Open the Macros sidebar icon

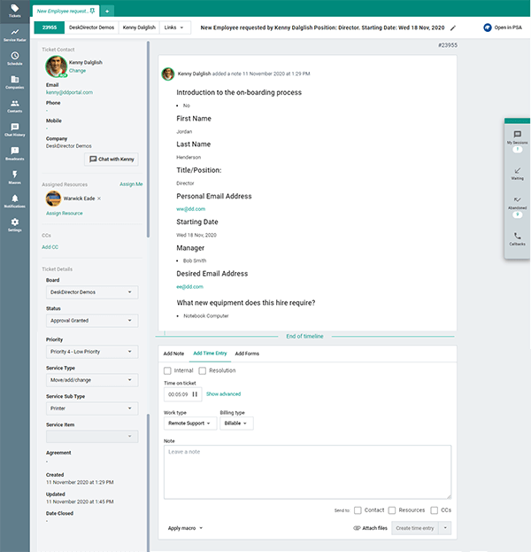pyautogui.click(x=14, y=176)
